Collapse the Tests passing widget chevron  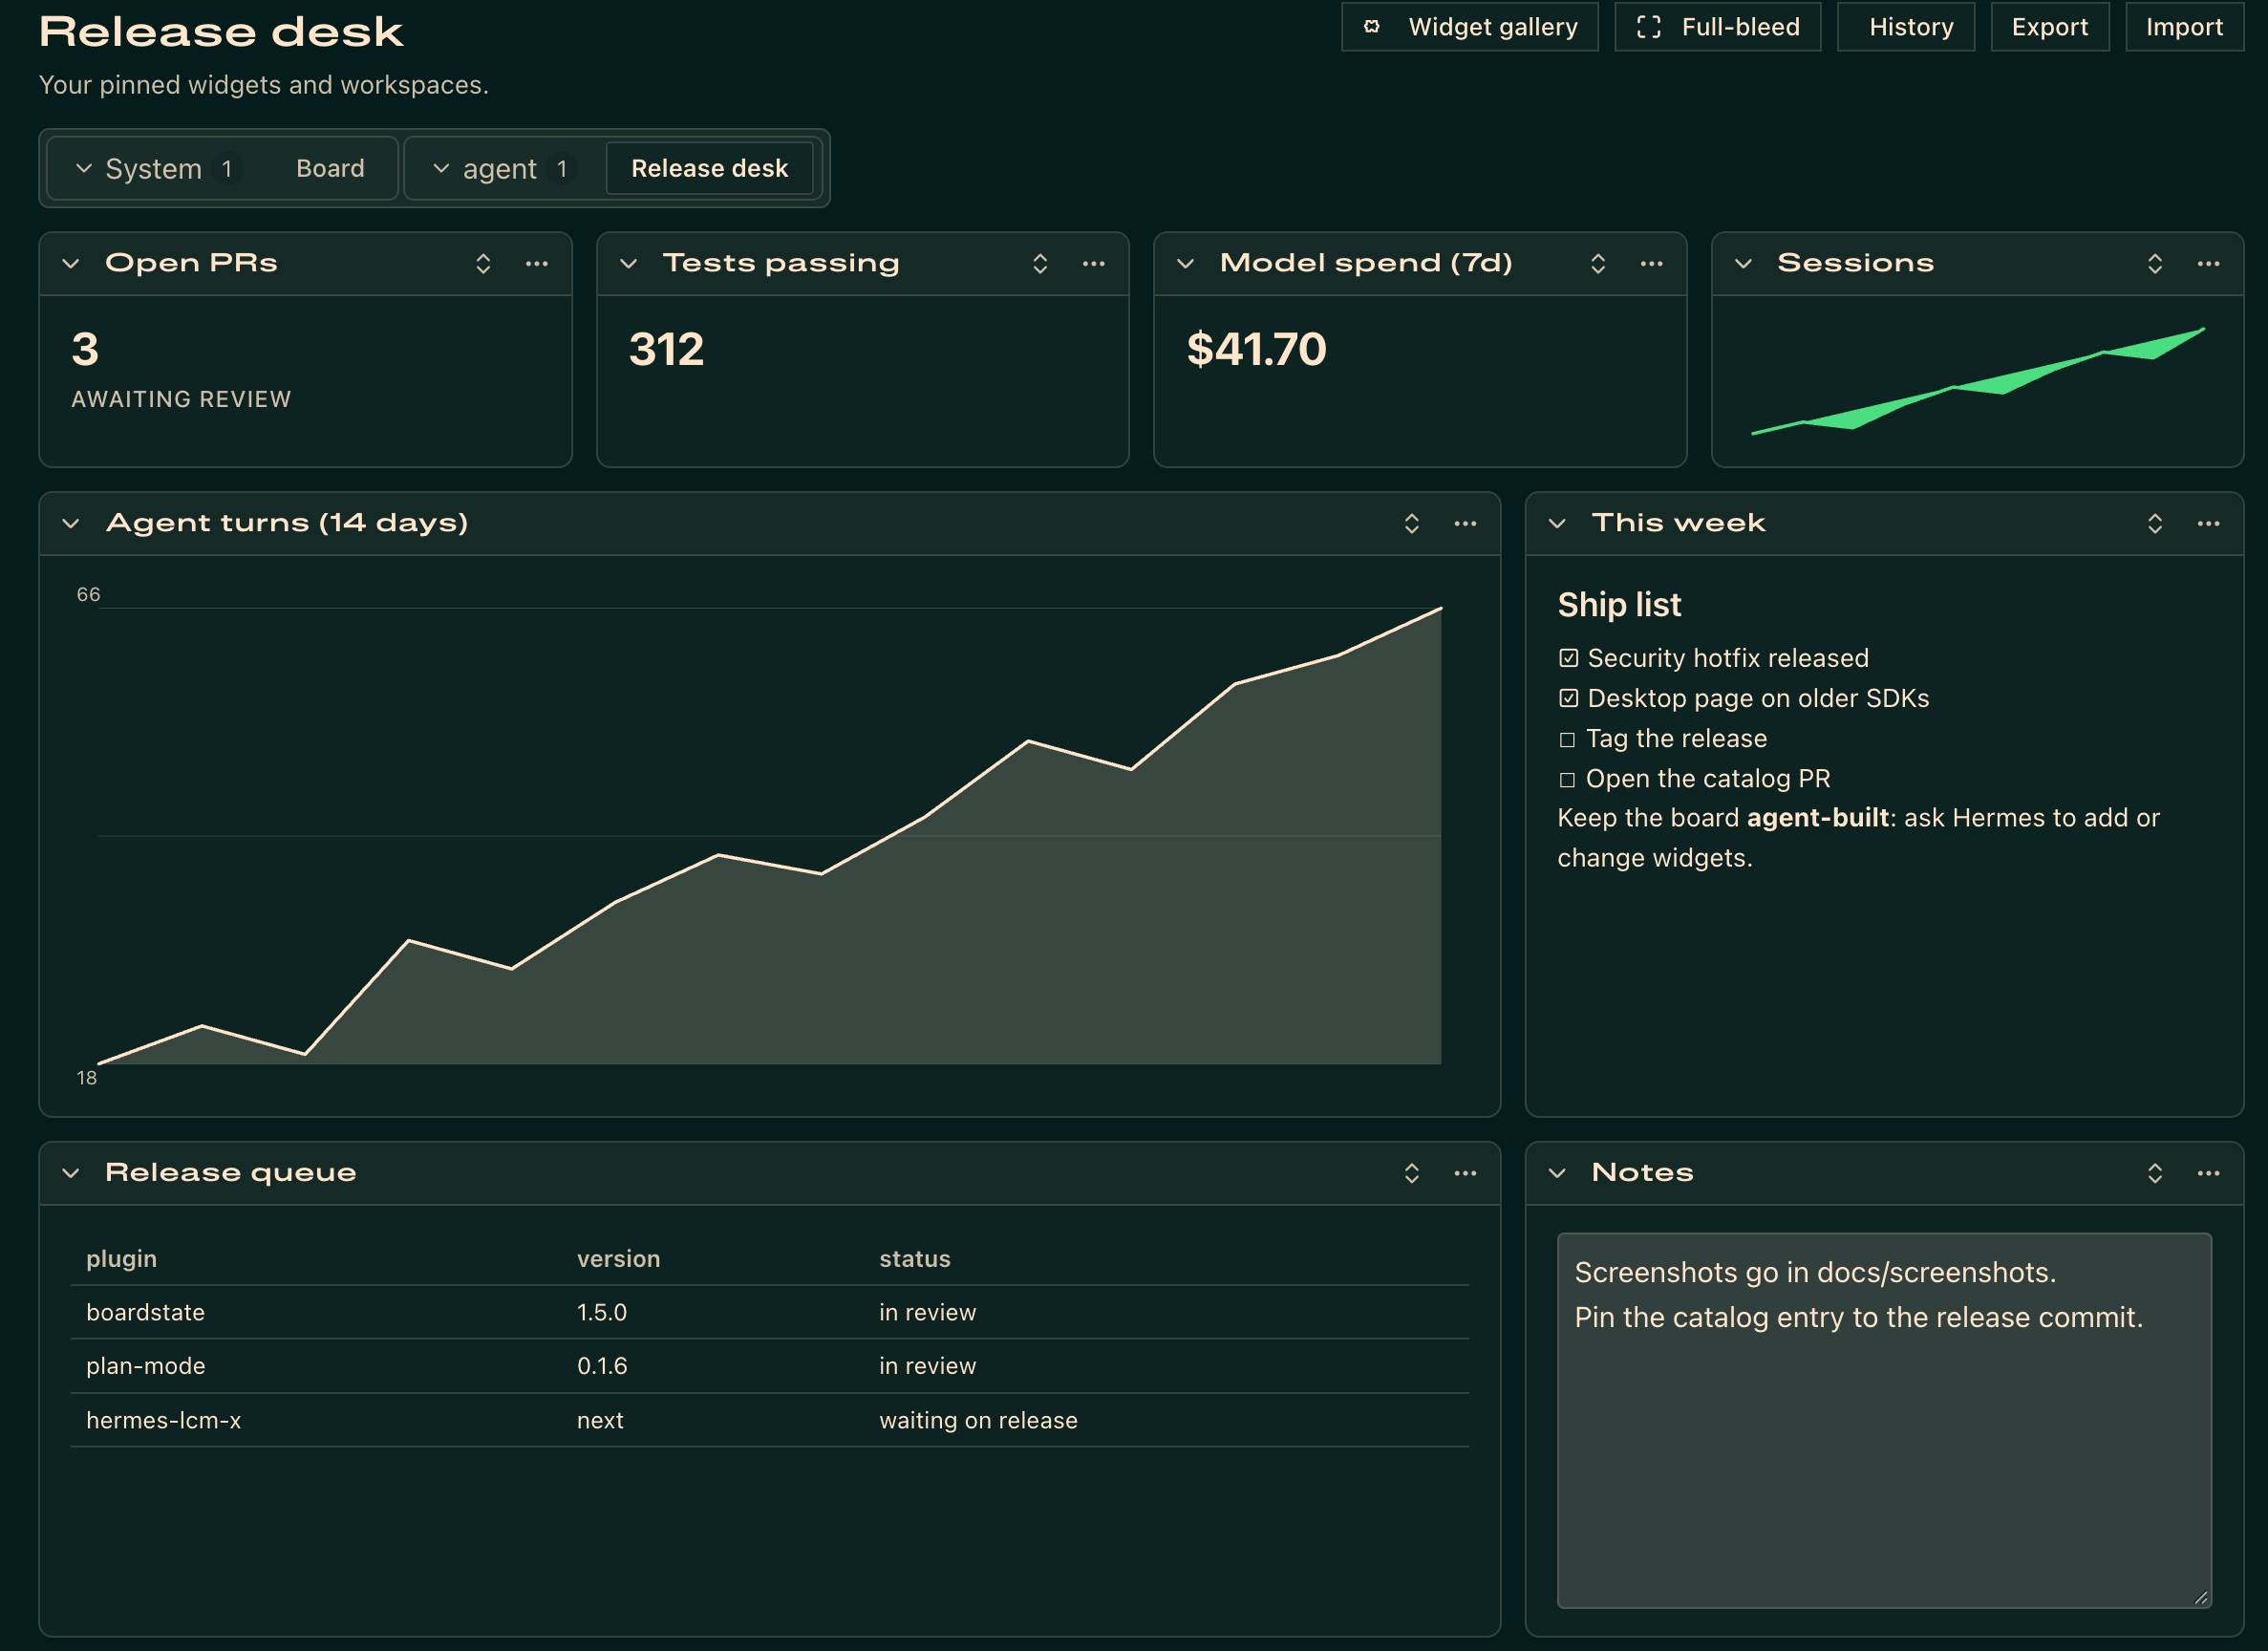click(x=629, y=264)
